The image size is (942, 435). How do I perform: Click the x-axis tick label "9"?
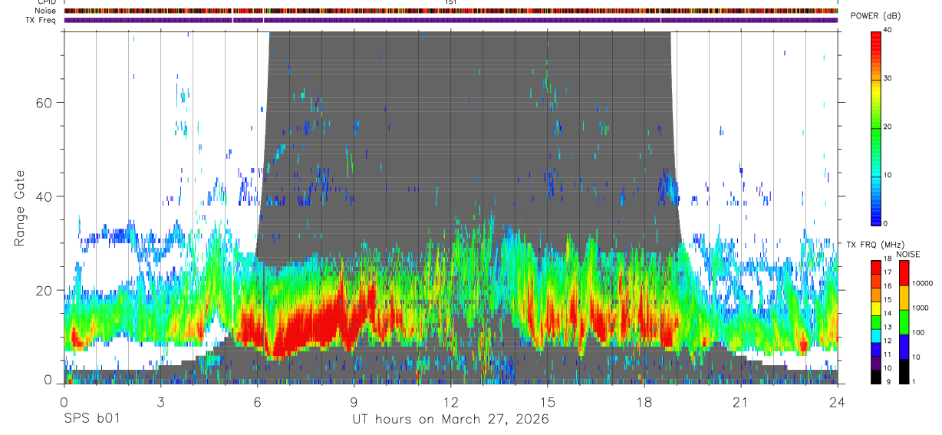pos(354,402)
